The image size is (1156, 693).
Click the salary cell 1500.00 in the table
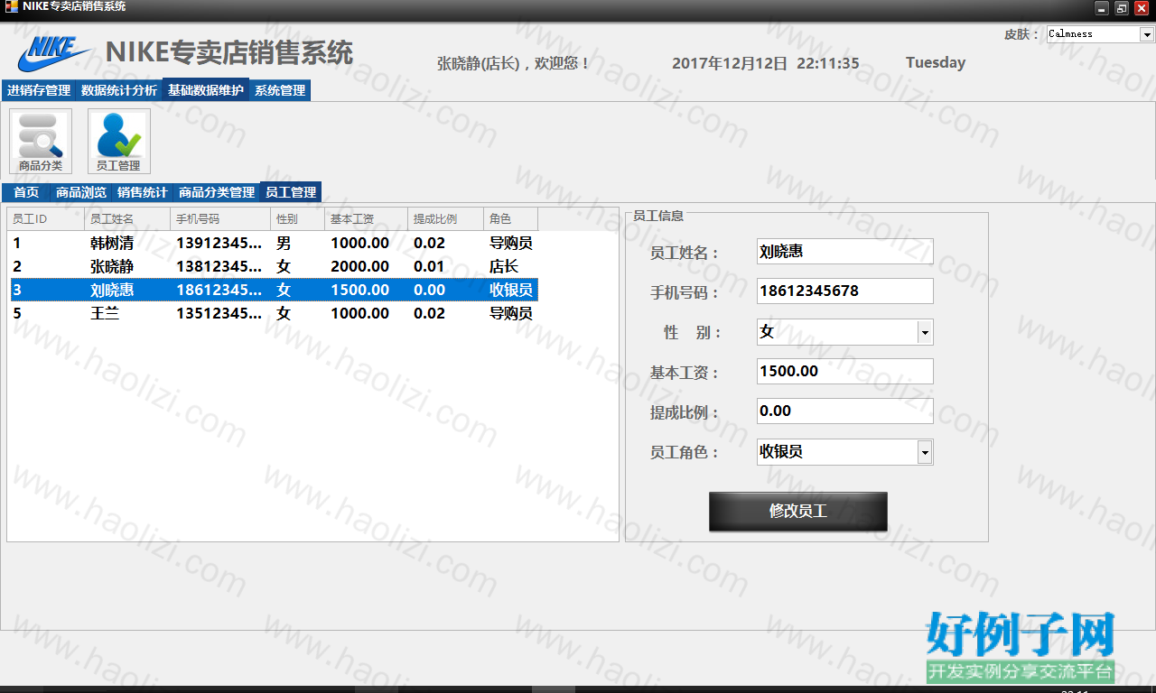pos(359,291)
